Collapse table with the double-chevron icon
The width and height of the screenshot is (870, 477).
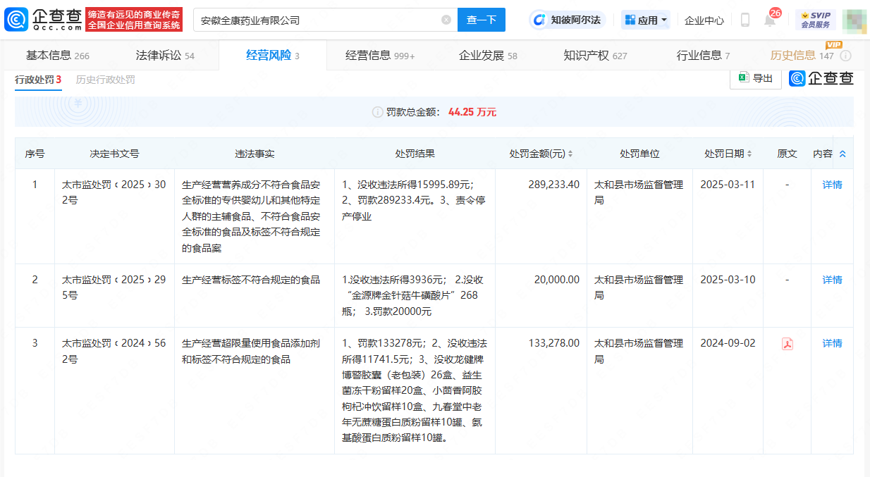point(842,154)
